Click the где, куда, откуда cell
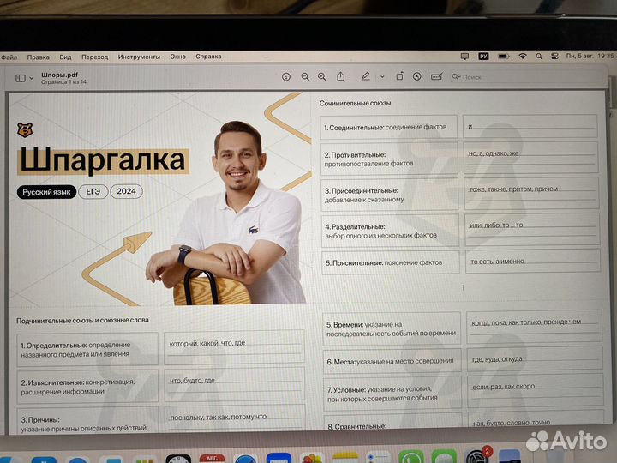Image resolution: width=617 pixels, height=463 pixels. coord(535,358)
